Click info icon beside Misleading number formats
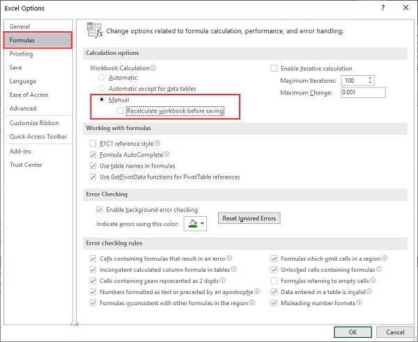Image resolution: width=418 pixels, height=342 pixels. point(359,302)
